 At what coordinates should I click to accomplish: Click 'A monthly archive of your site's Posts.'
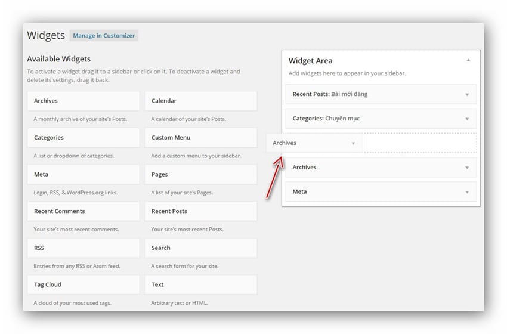(80, 119)
